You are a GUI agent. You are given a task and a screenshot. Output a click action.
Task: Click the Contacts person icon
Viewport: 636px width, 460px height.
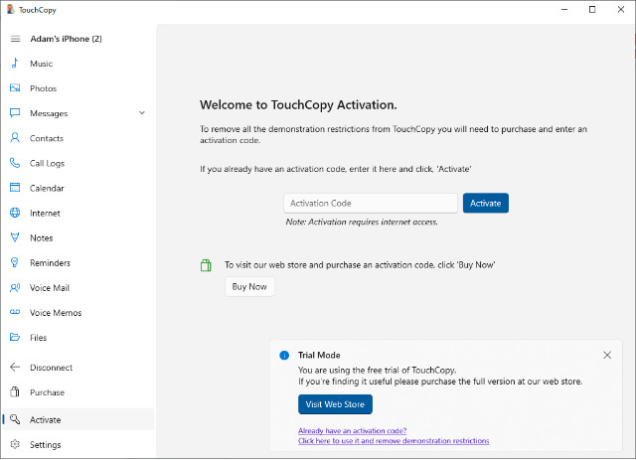(x=15, y=138)
